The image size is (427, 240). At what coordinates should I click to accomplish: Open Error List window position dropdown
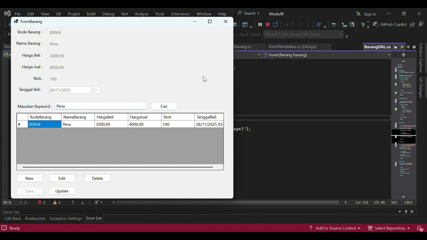point(400,212)
